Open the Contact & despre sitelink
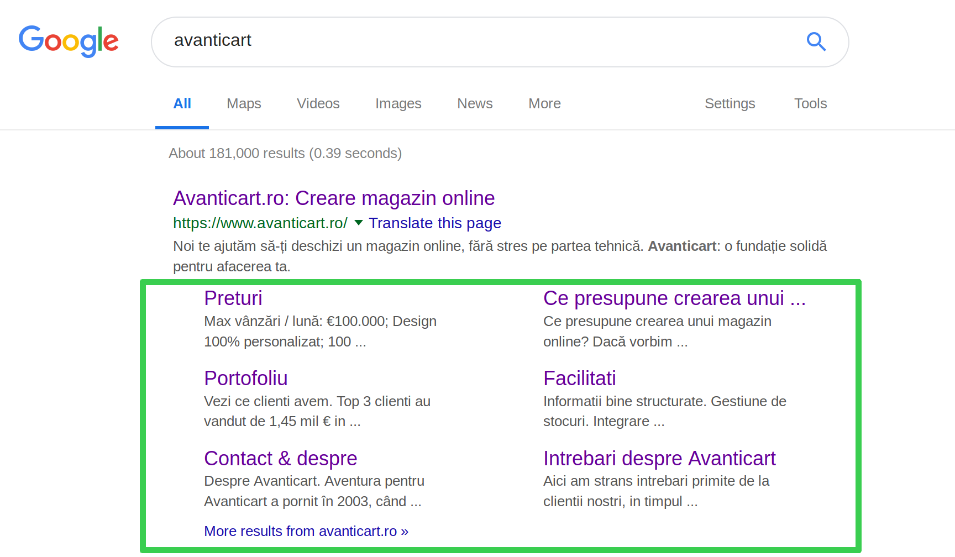 tap(280, 459)
